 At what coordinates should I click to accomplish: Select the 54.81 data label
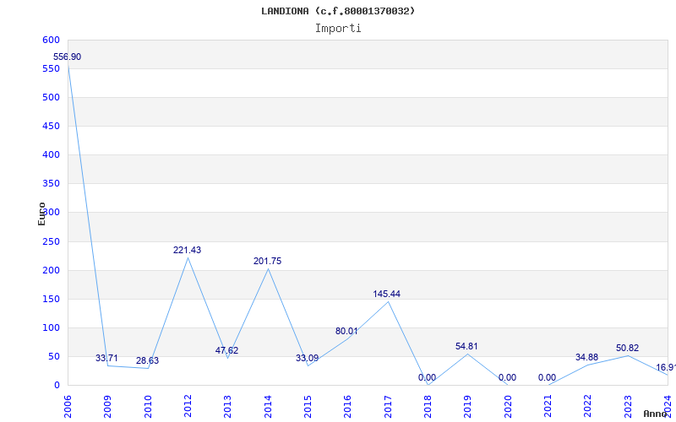click(x=466, y=346)
